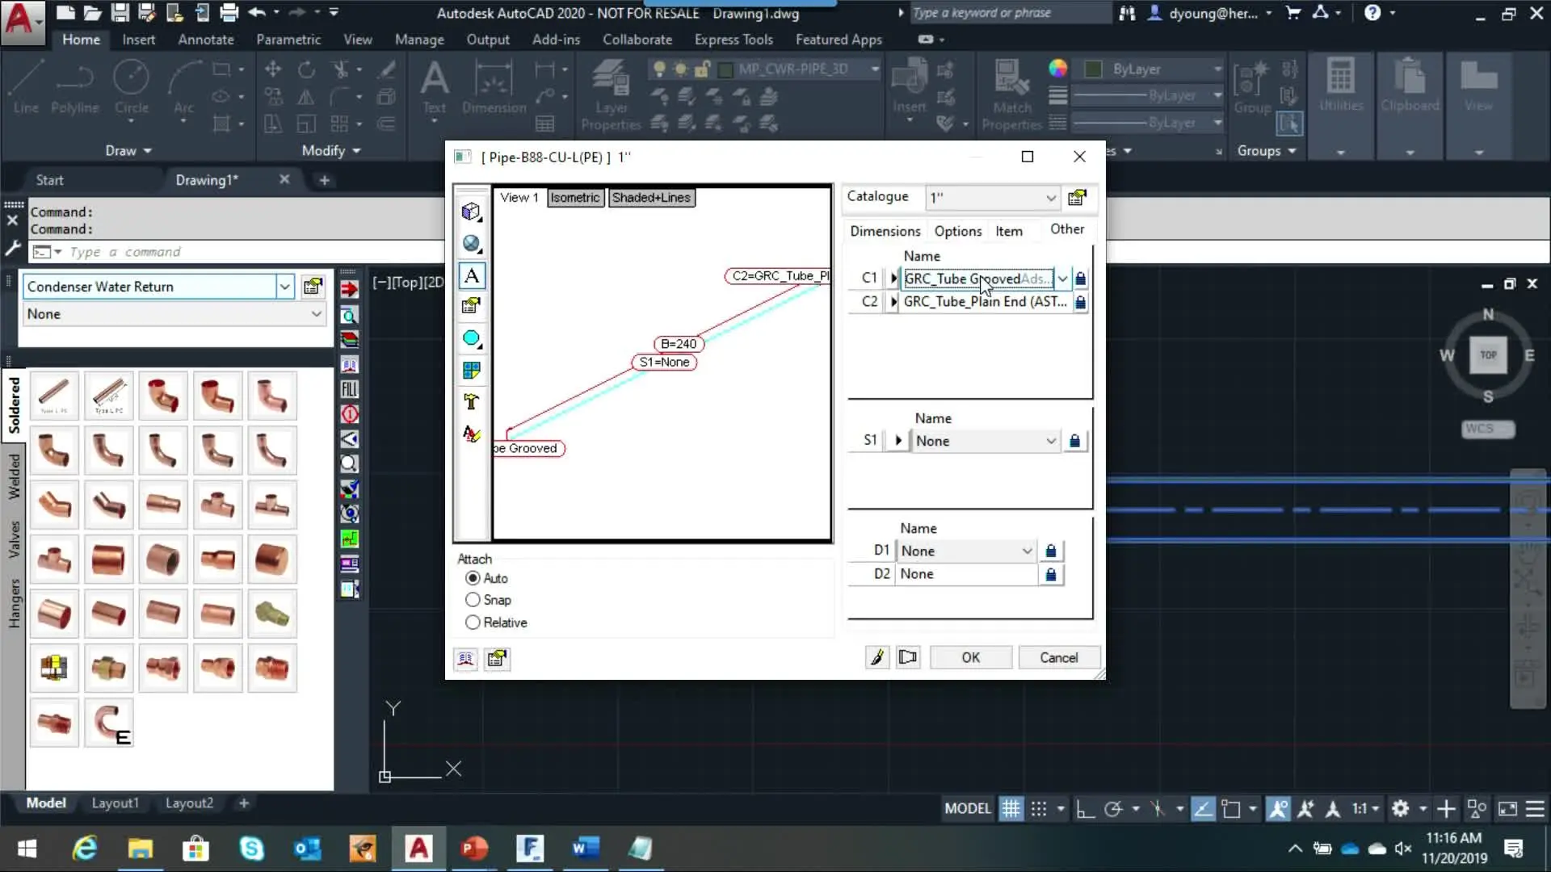Click the 3D view cube icon in dialog toolbar
This screenshot has height=872, width=1551.
click(x=471, y=212)
